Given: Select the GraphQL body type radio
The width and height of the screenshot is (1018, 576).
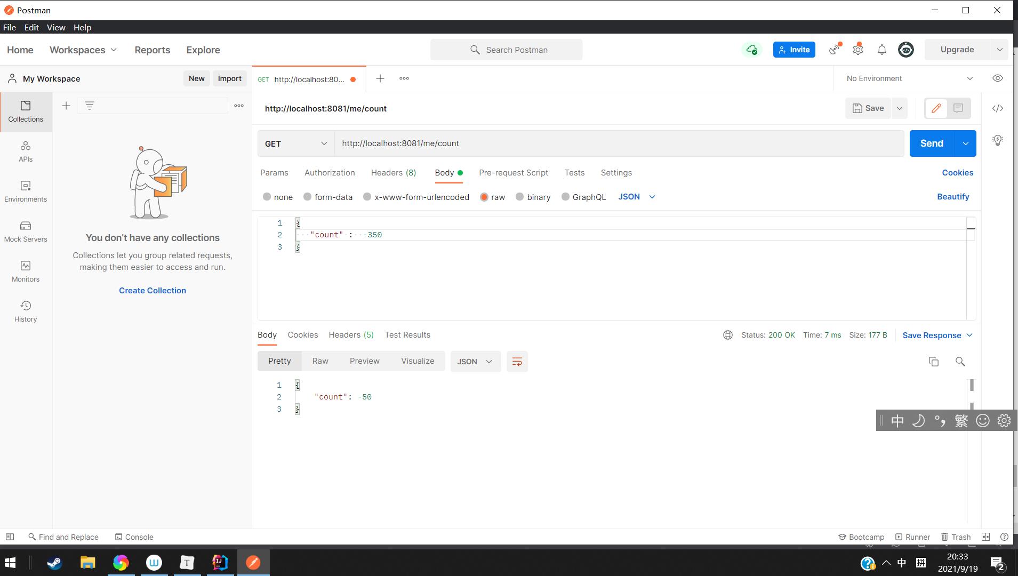Looking at the screenshot, I should point(566,197).
